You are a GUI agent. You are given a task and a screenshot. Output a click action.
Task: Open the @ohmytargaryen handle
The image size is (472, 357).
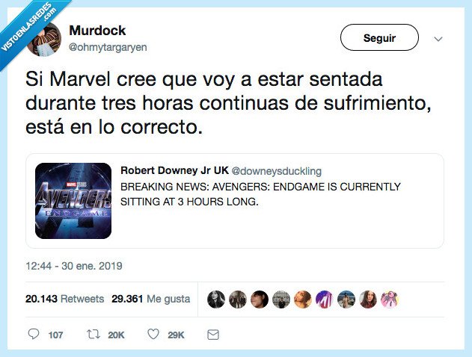tap(108, 47)
